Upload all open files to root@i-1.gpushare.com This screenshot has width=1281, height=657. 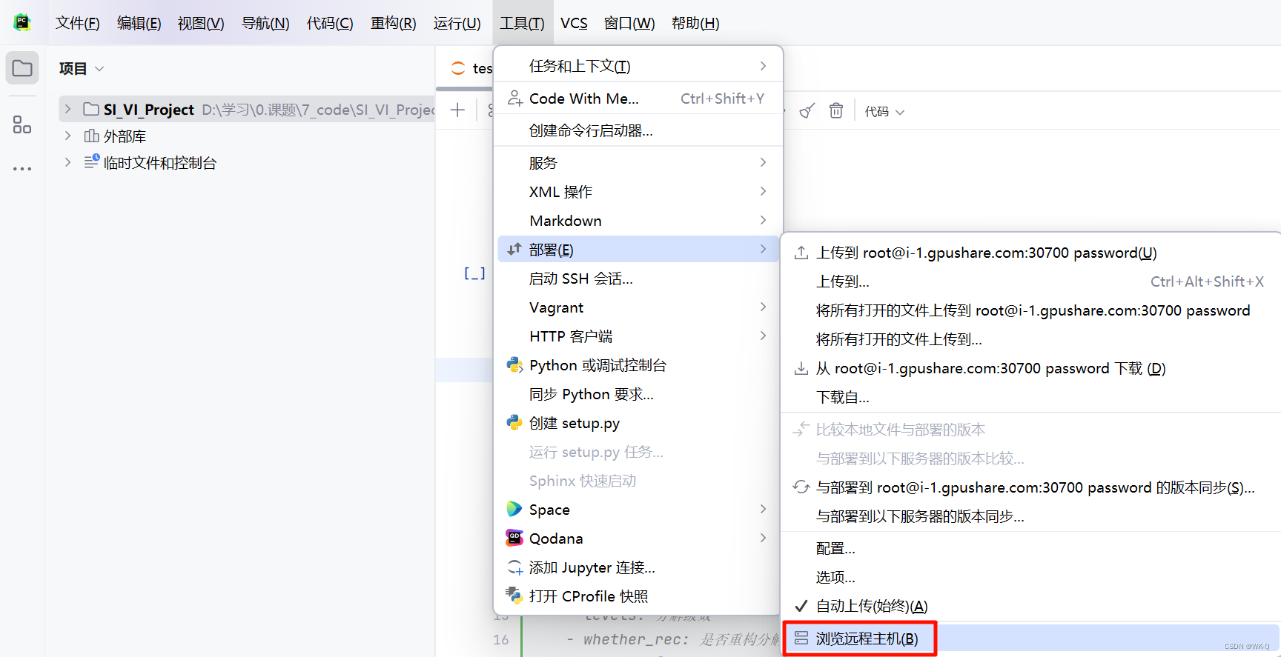pos(1030,310)
